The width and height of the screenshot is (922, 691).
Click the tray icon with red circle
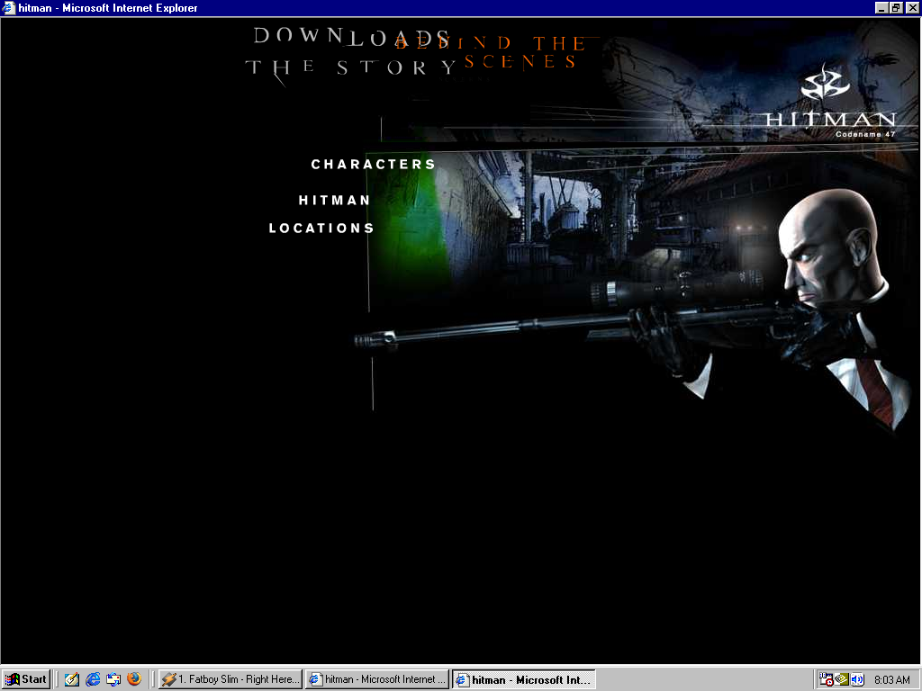click(827, 679)
